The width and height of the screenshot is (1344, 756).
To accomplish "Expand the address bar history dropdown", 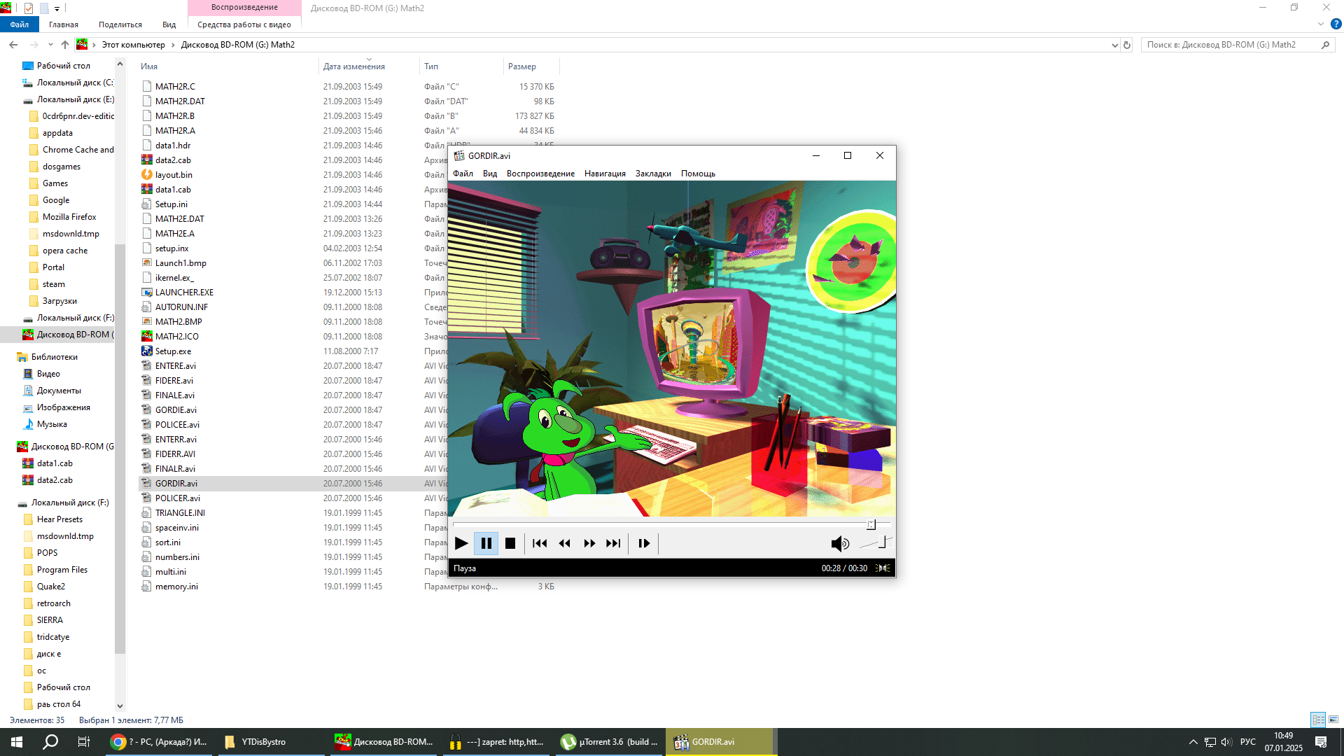I will 1114,45.
